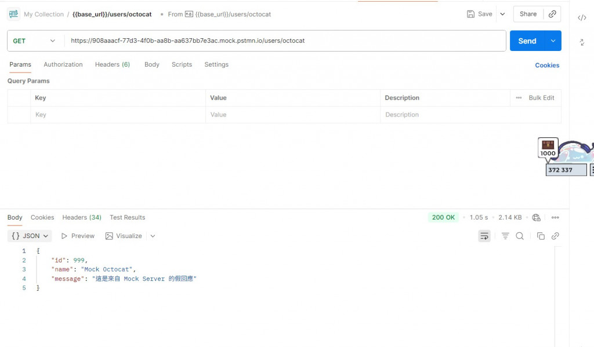Click the "Mock Octocat" name value

click(107, 269)
